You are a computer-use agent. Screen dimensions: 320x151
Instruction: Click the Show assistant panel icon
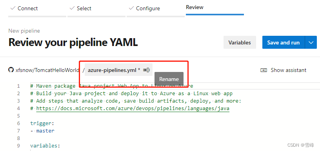(x=264, y=70)
